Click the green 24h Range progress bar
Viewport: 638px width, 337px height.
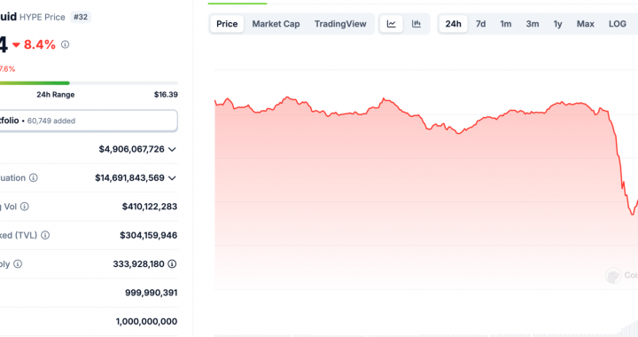(35, 83)
